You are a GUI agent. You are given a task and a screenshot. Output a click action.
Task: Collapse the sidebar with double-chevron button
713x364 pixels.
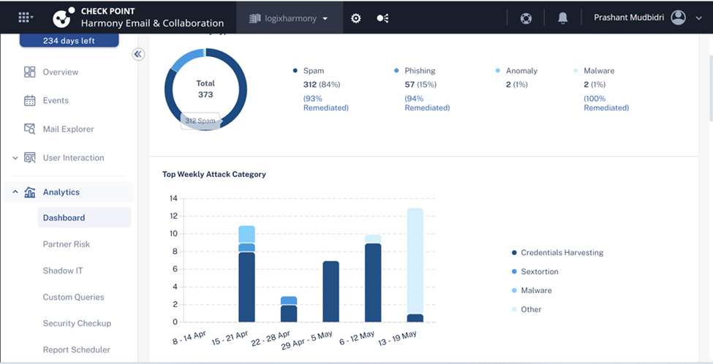click(138, 54)
